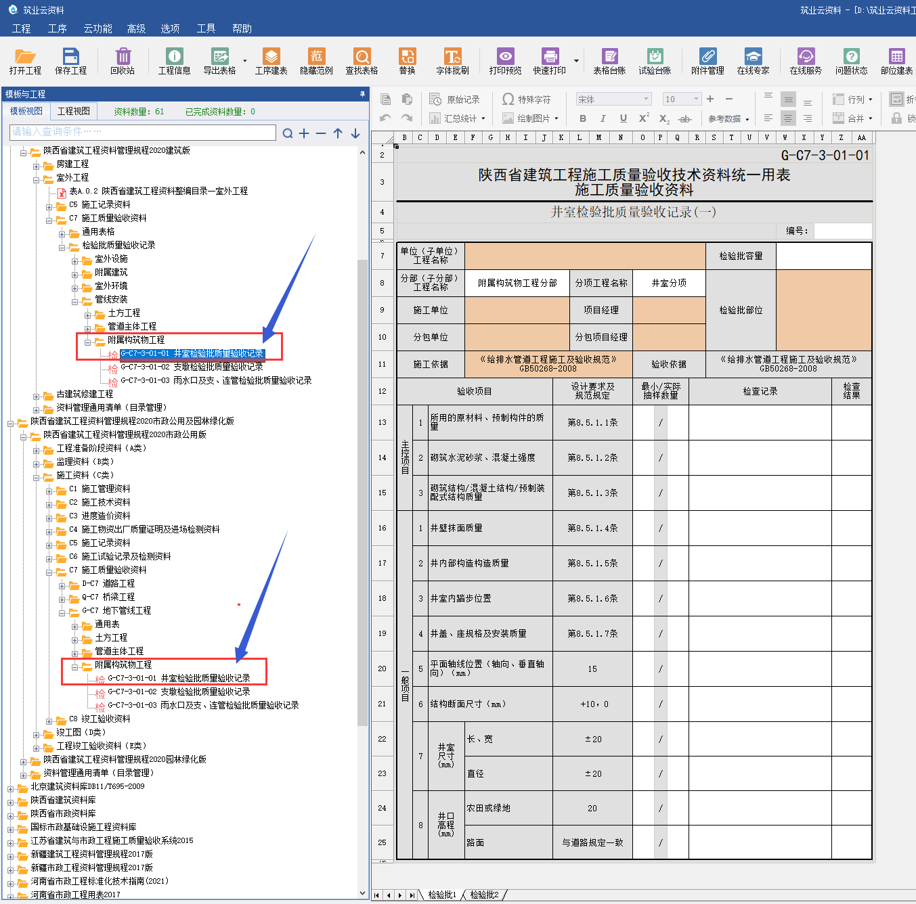Open the 高级 menu

(x=137, y=28)
